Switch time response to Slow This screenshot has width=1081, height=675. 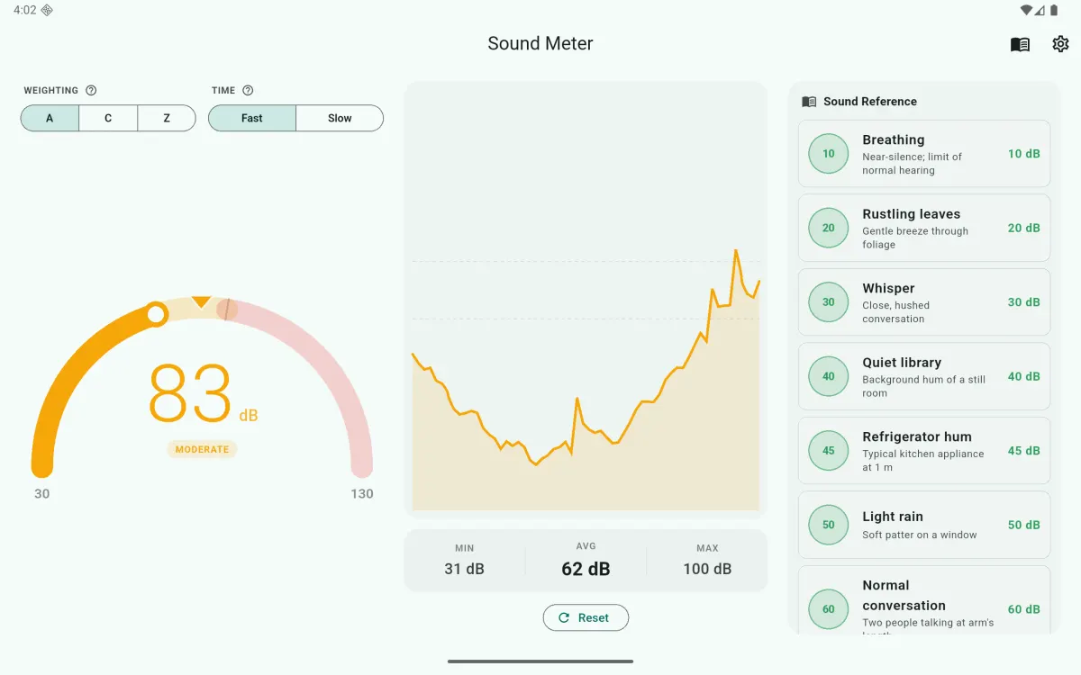[x=340, y=118]
